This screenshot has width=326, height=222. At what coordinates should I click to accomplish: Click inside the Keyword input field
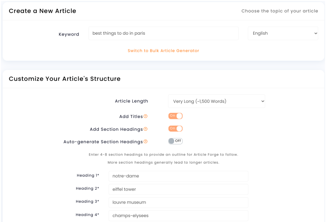(x=163, y=33)
